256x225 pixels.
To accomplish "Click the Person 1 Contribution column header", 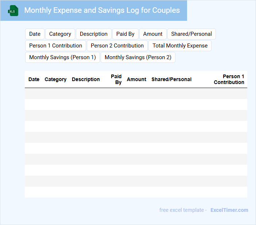I will pyautogui.click(x=229, y=79).
